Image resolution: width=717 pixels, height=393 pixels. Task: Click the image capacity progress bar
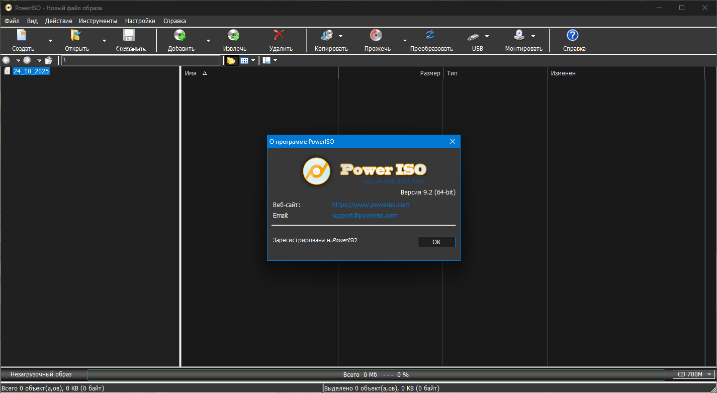(x=376, y=375)
